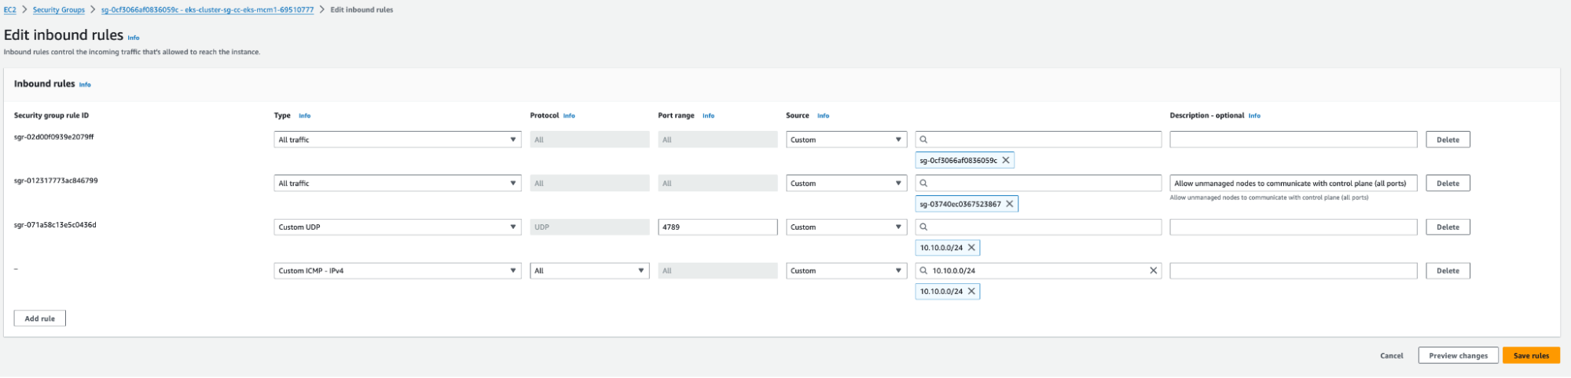Remove the sg-0cf3066af0836059c source tag
Viewport: 1571px width, 378px height.
(1005, 160)
